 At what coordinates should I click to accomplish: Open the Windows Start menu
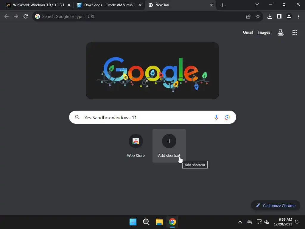pos(133,222)
